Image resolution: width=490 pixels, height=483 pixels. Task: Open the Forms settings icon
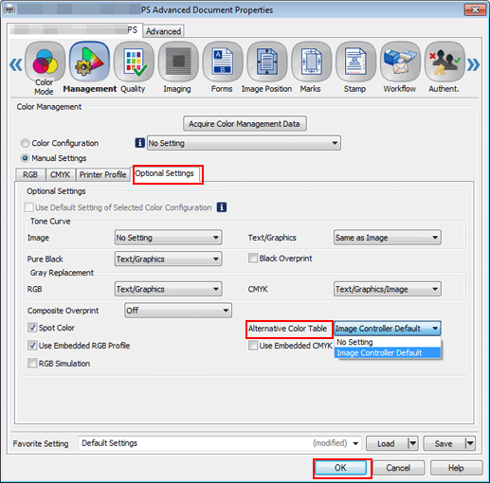[223, 62]
